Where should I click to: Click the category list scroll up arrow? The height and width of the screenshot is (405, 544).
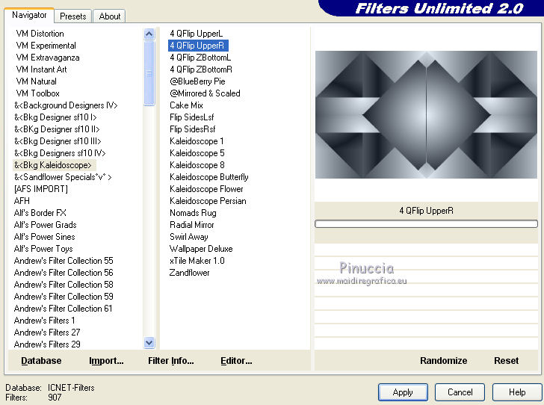click(x=149, y=34)
